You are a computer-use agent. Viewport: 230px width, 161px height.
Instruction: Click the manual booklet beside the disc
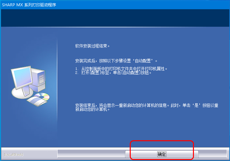[x=36, y=101]
